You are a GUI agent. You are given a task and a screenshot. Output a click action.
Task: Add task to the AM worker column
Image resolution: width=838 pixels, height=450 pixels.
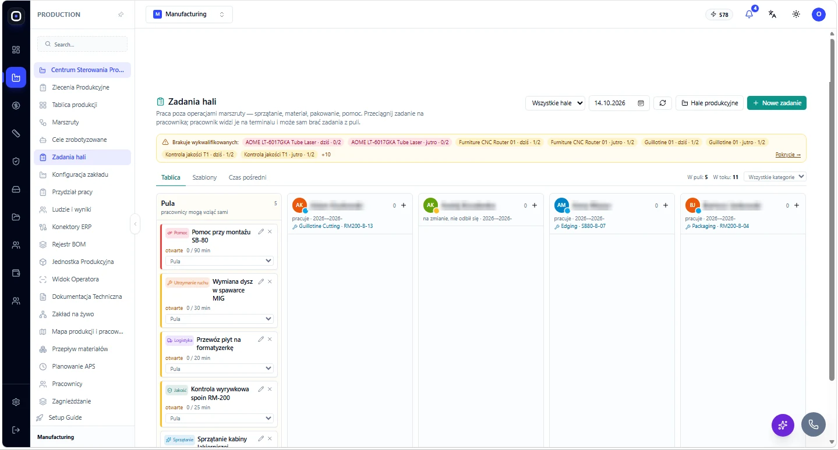tap(666, 205)
